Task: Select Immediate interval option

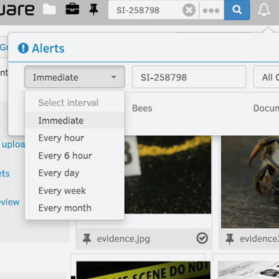Action: (75, 121)
